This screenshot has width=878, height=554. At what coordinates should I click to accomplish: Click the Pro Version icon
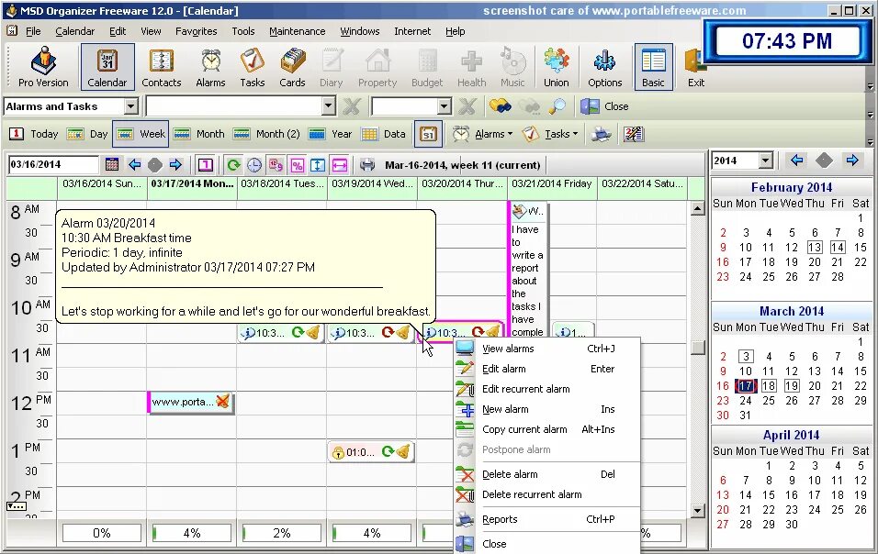click(x=42, y=66)
